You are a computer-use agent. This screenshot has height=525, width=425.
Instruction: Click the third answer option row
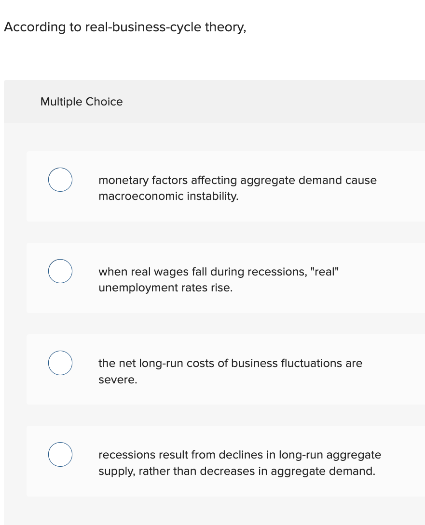tap(217, 369)
